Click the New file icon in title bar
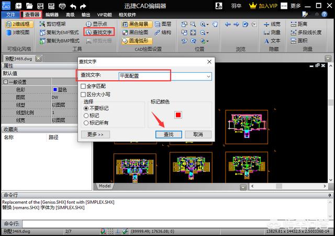The image size is (335, 236). (18, 6)
